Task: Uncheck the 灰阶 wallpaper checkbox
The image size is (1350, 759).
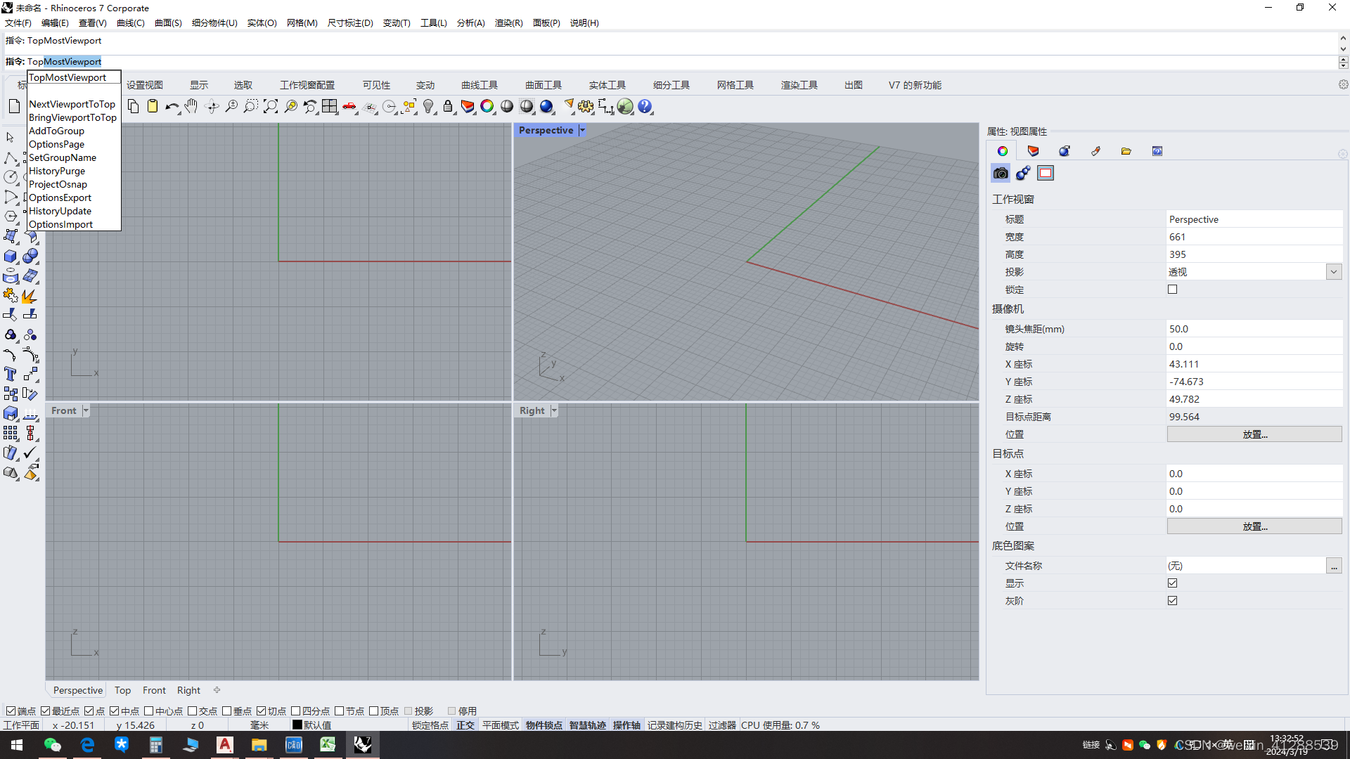Action: [1172, 601]
